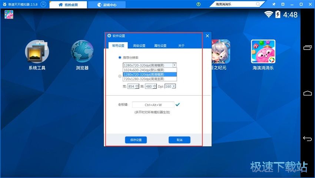Launch the 浏览器 globe app
The image size is (315, 178).
point(82,52)
